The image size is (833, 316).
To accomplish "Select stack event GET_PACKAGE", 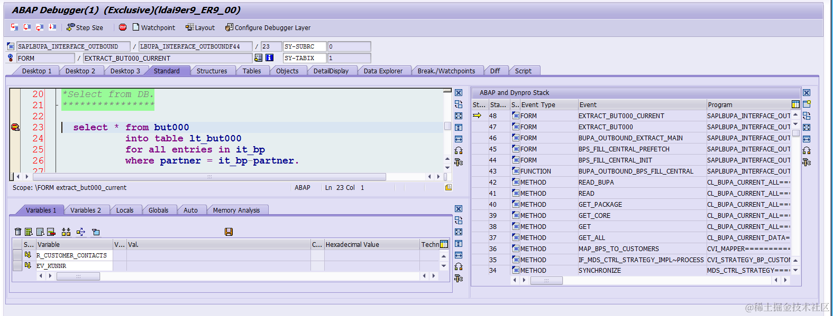I will point(600,204).
